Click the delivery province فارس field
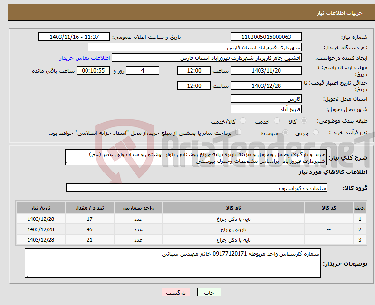This screenshot has width=375, height=305. [266, 98]
